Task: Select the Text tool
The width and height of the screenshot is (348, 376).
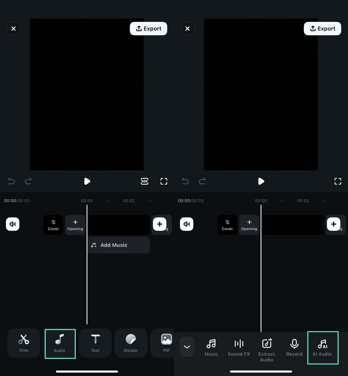Action: coord(95,343)
